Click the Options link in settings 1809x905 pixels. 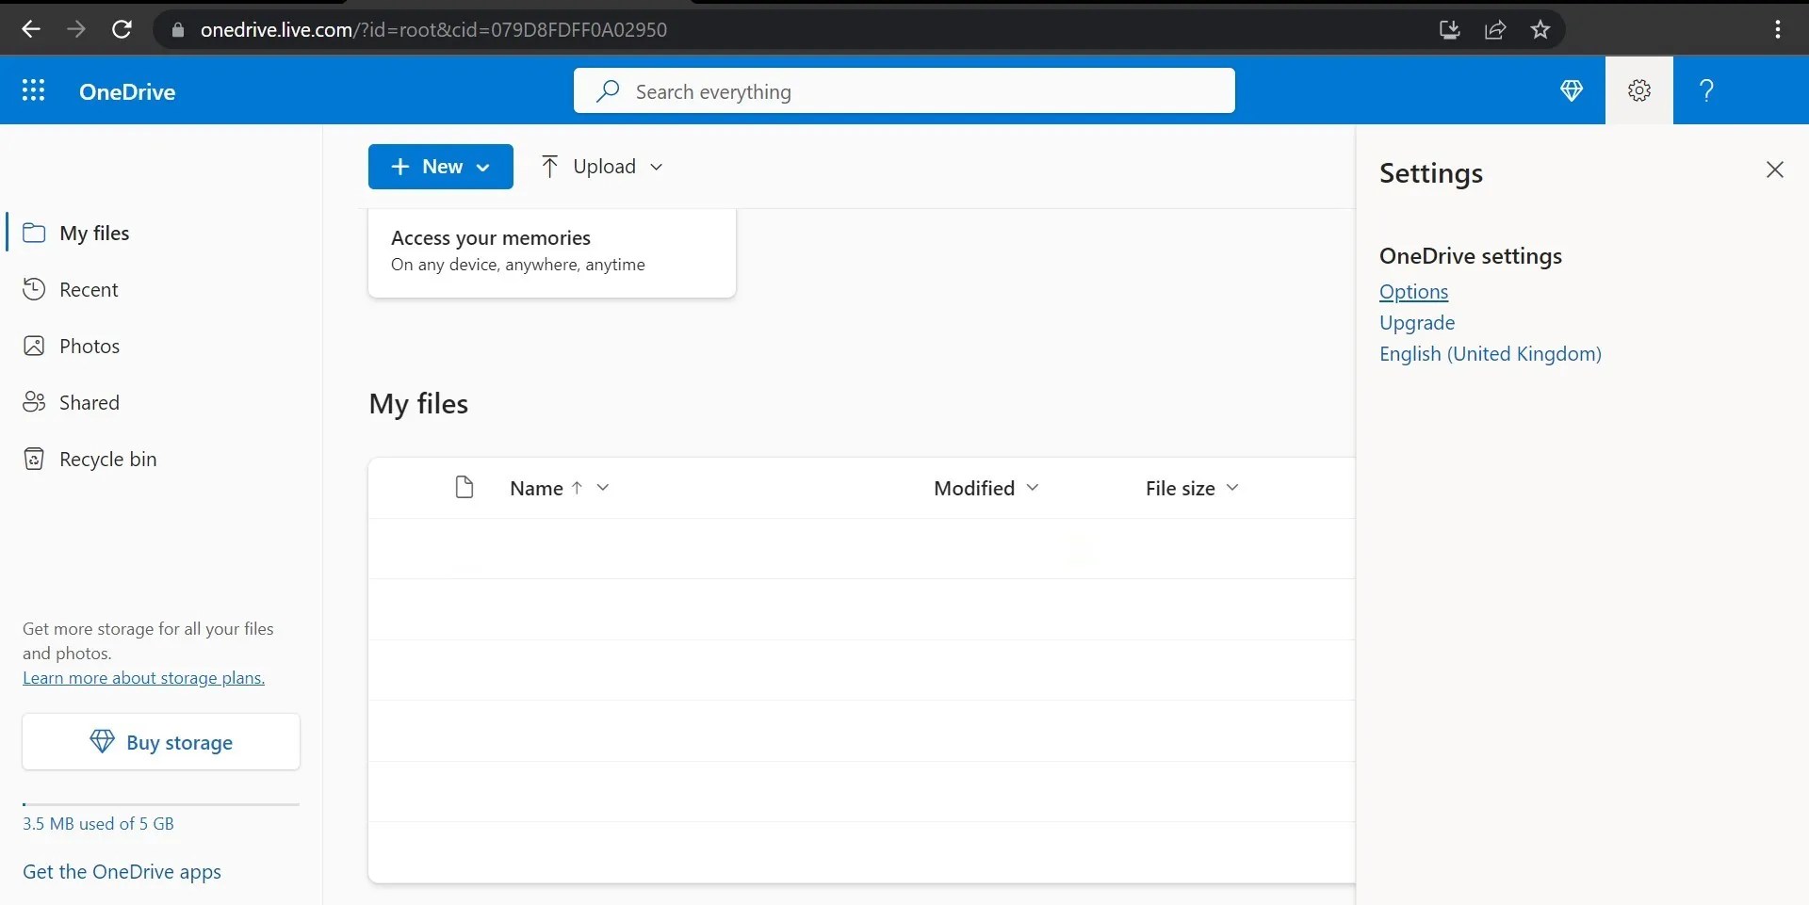1413,292
